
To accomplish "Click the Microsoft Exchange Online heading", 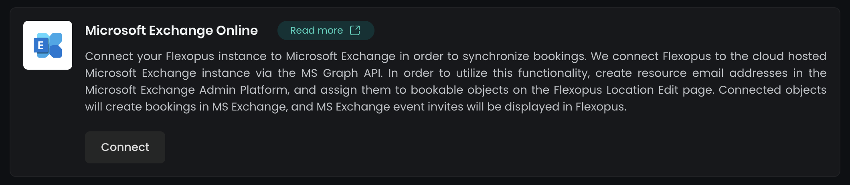I will click(x=171, y=30).
